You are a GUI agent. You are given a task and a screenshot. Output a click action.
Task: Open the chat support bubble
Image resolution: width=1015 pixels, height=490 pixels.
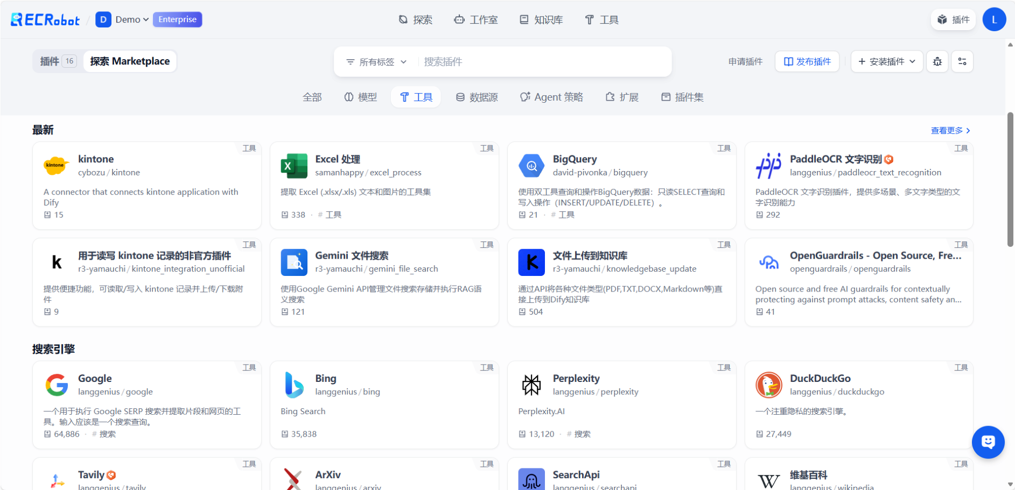click(x=988, y=442)
